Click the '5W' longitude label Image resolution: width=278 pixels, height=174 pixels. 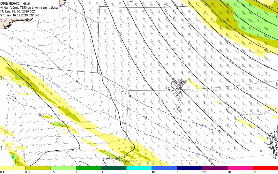click(x=203, y=1)
